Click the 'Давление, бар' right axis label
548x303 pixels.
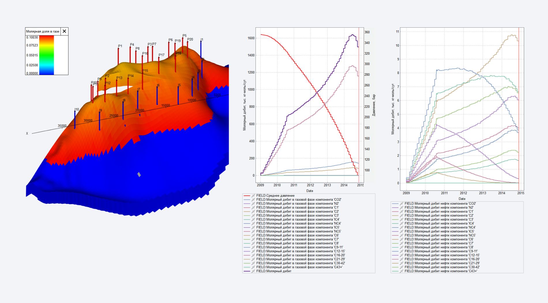[374, 105]
